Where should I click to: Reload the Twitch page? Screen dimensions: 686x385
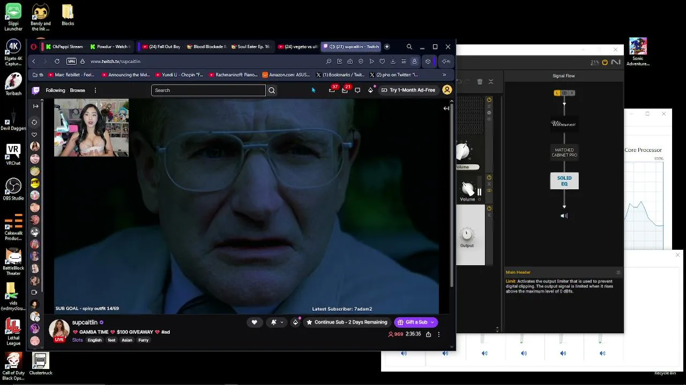[57, 61]
